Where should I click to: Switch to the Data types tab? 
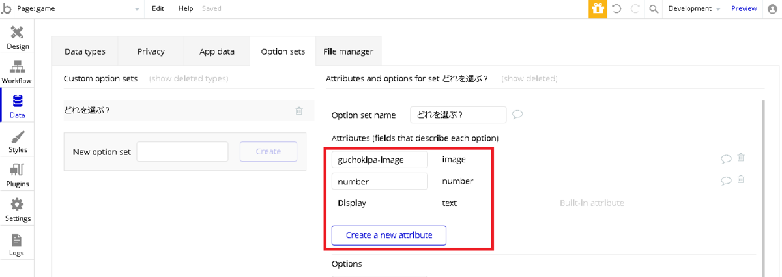(x=85, y=51)
